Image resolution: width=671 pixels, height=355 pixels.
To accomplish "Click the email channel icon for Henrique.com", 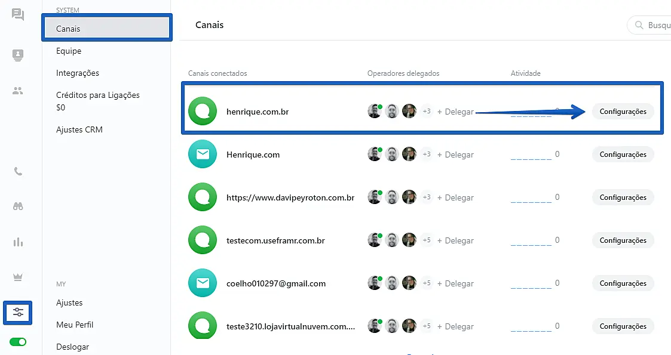I will point(203,155).
